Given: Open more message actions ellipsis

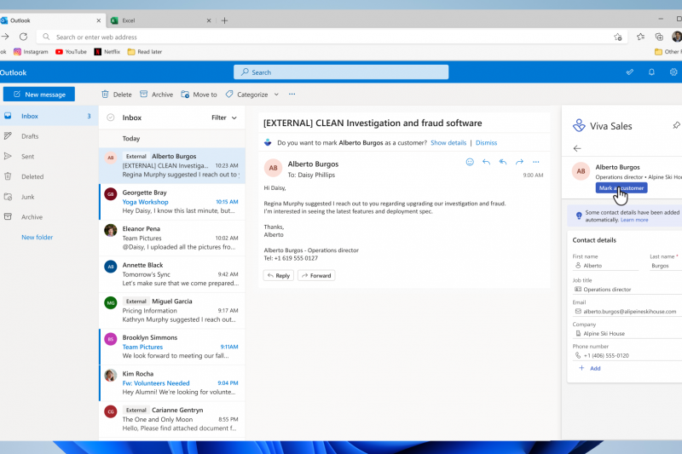Looking at the screenshot, I should (x=536, y=162).
